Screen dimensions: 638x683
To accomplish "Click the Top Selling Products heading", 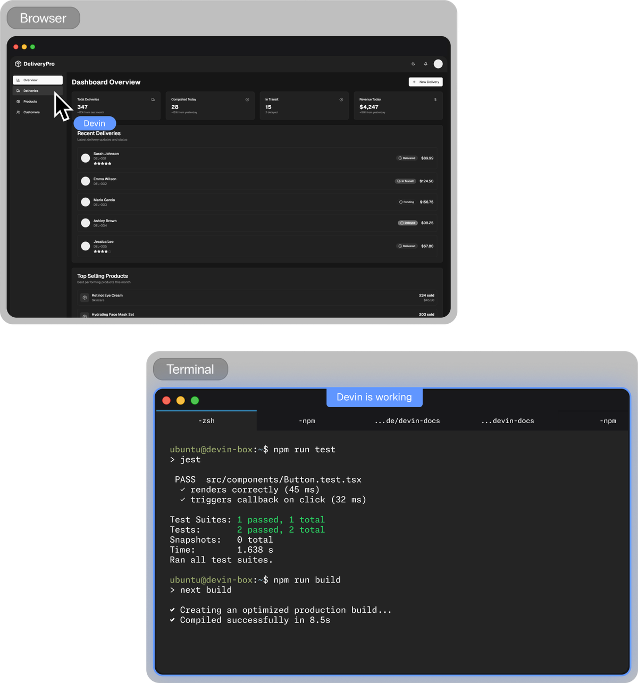I will [103, 276].
